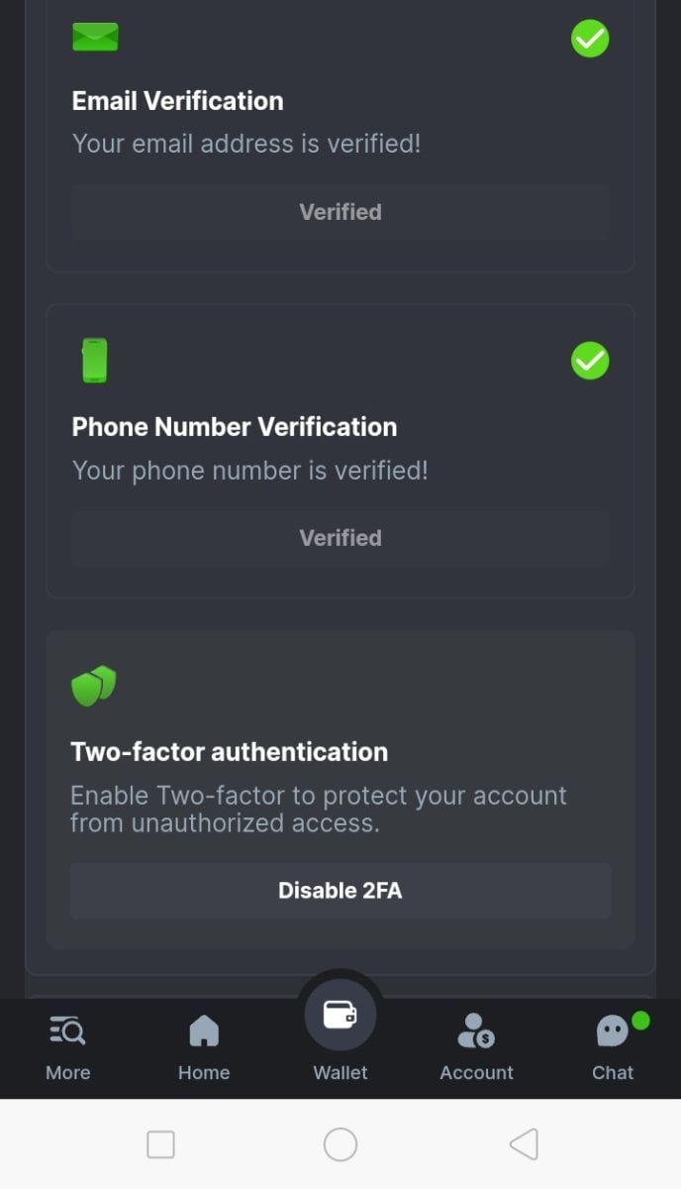Click the Verified button under Phone Number
The width and height of the screenshot is (681, 1189).
pos(340,538)
